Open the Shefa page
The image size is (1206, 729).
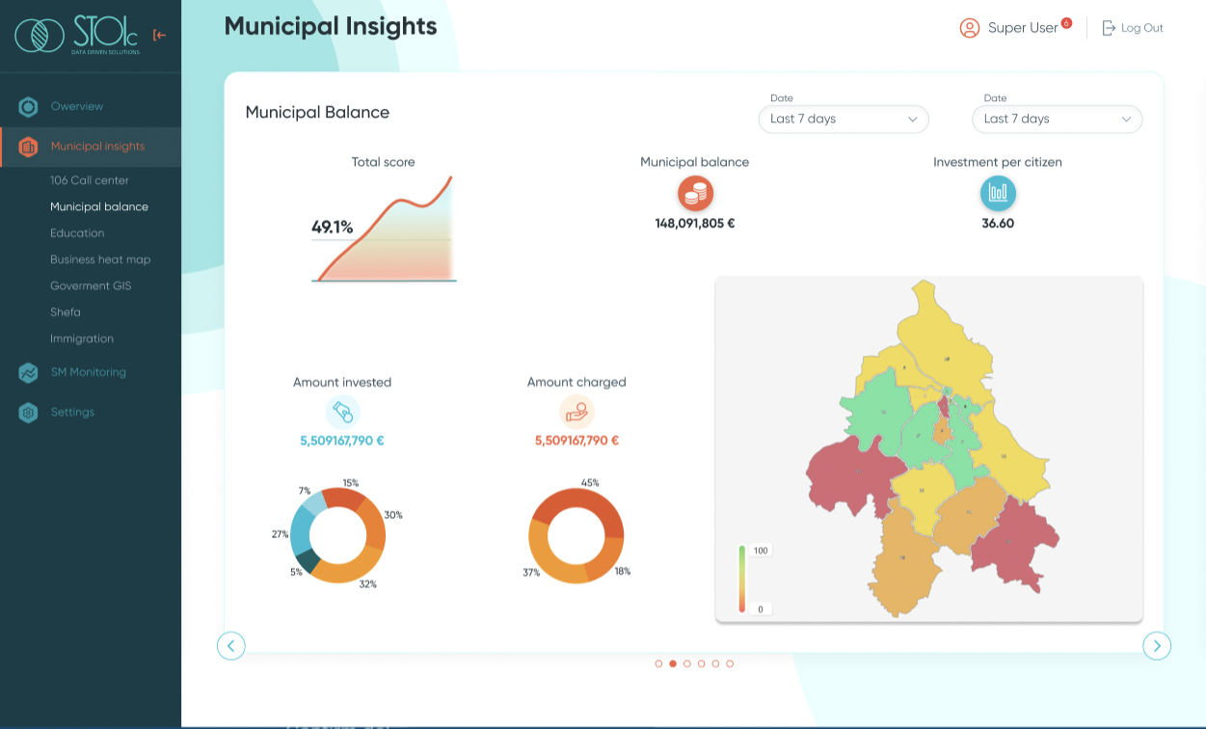click(x=66, y=312)
